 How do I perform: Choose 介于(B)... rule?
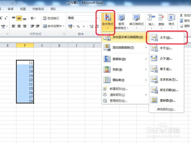167,59
